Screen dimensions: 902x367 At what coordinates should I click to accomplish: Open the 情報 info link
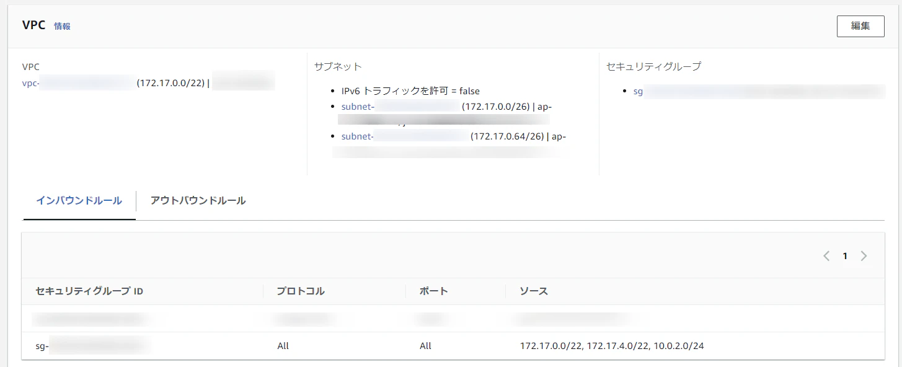coord(62,27)
